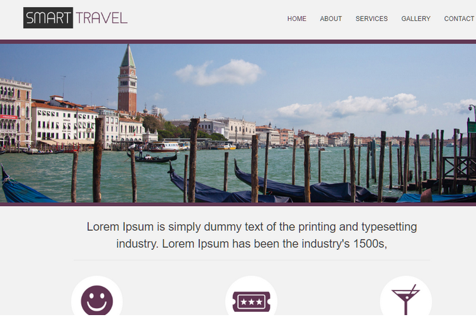Click the smiley face icon
Image resolution: width=476 pixels, height=317 pixels.
click(97, 300)
